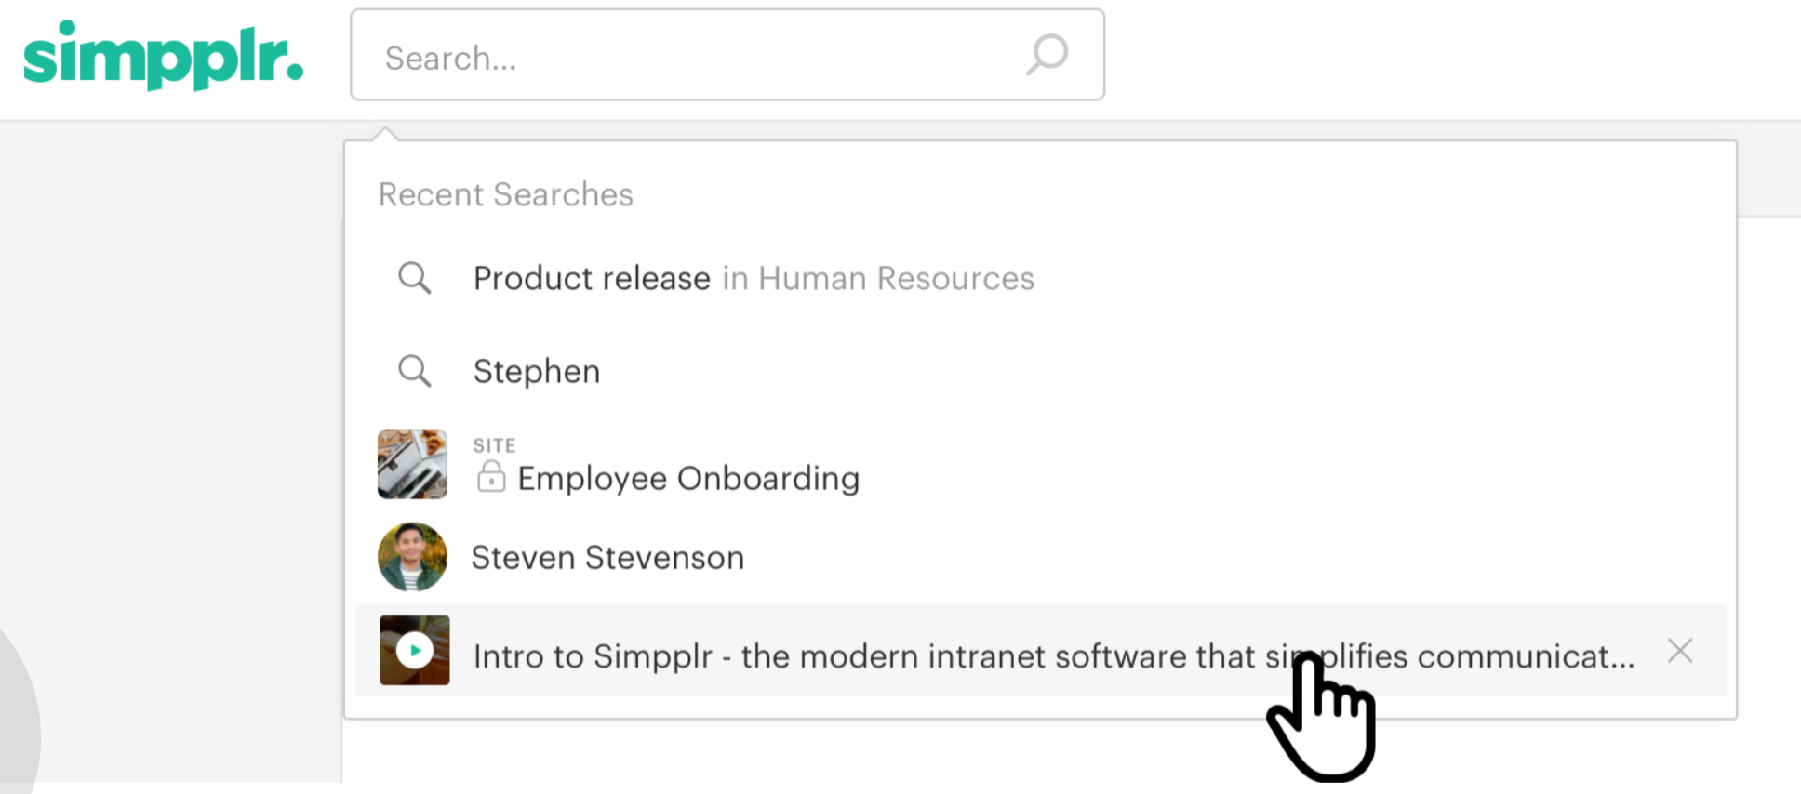The width and height of the screenshot is (1801, 794).
Task: Remove the Intro to Simpplr recent item
Action: tap(1680, 651)
